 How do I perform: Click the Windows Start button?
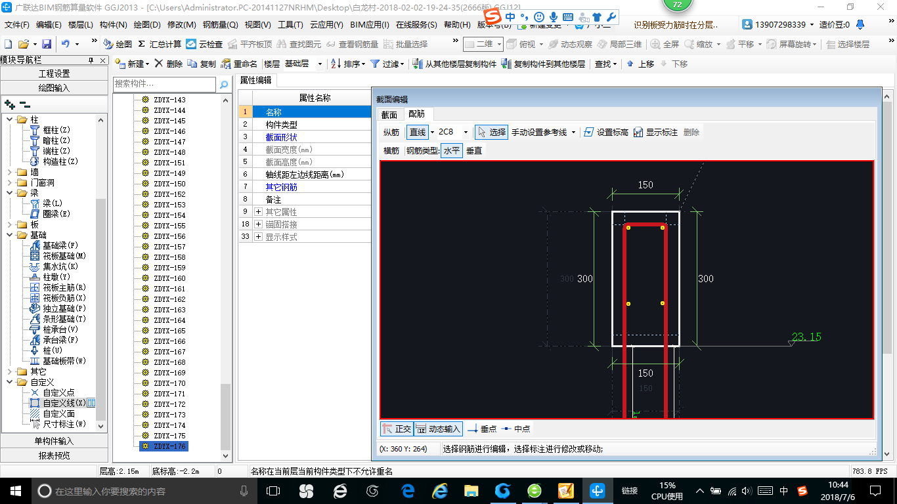tap(15, 490)
